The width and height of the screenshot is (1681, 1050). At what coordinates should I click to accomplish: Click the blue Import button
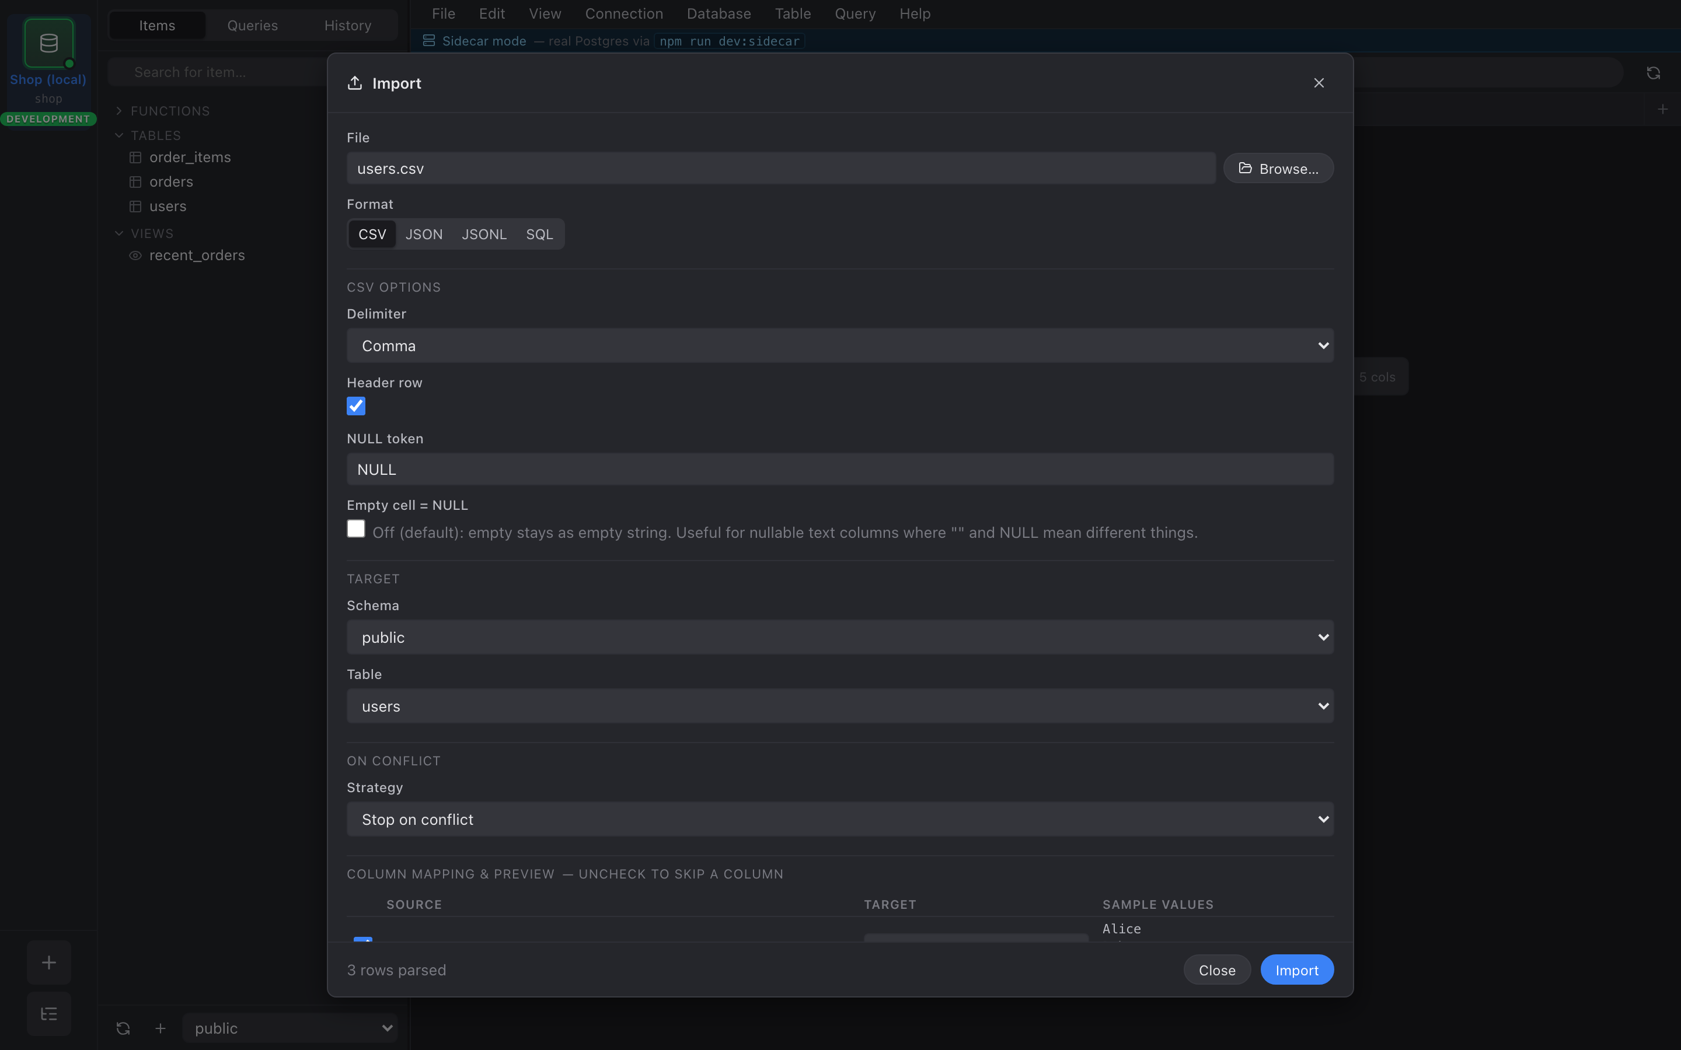[x=1297, y=970]
